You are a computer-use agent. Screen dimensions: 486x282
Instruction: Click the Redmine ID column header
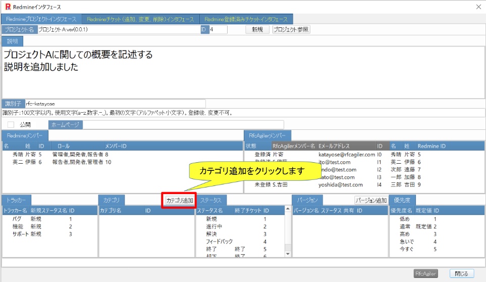coord(431,146)
